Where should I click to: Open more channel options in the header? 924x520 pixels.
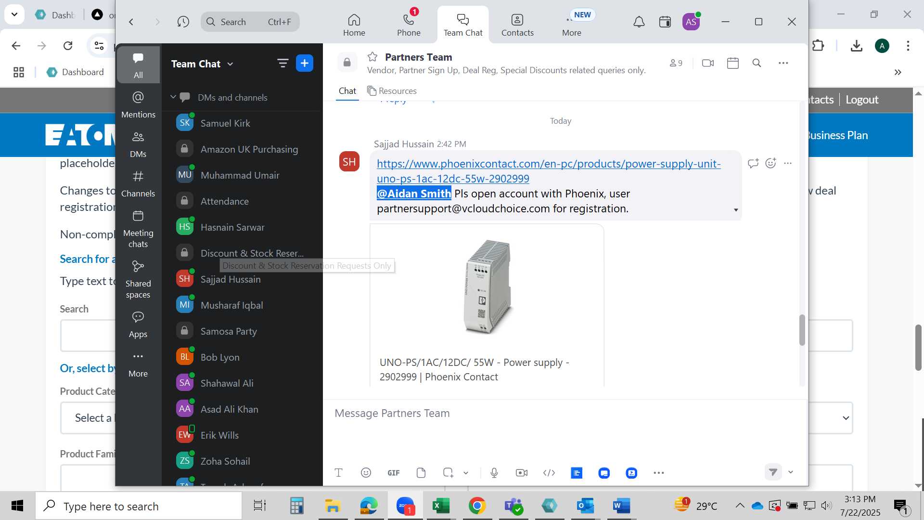point(783,63)
